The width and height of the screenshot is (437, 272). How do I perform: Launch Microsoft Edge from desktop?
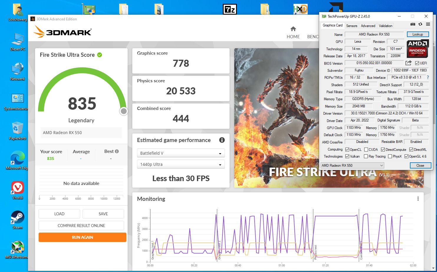coord(17,161)
